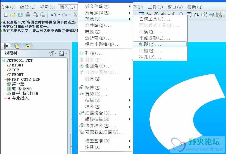Open the 设置 dropdown arrow beside hammer icon

click(55, 53)
